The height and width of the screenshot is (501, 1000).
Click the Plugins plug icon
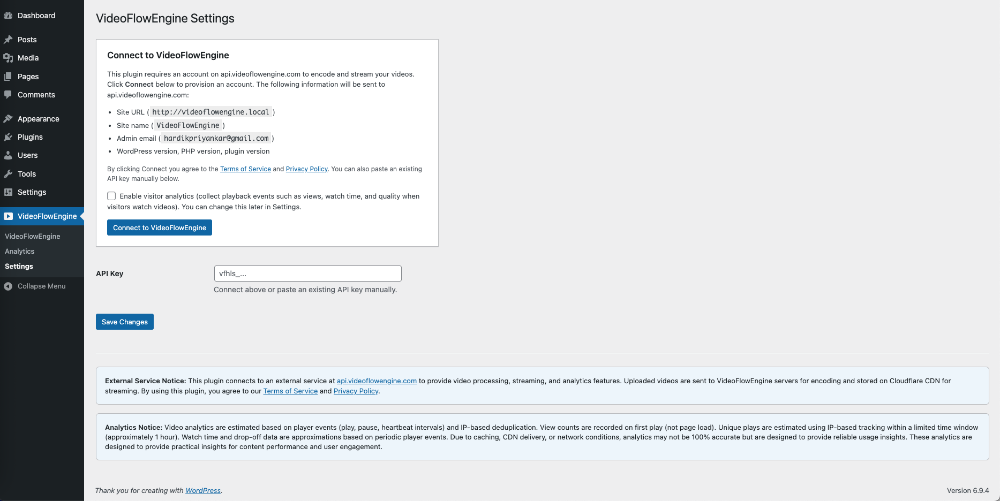tap(8, 137)
